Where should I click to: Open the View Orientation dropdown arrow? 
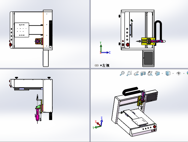click(162, 73)
